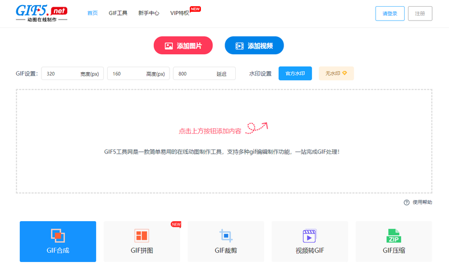Select the 无水印 no-watermark option

tap(336, 73)
